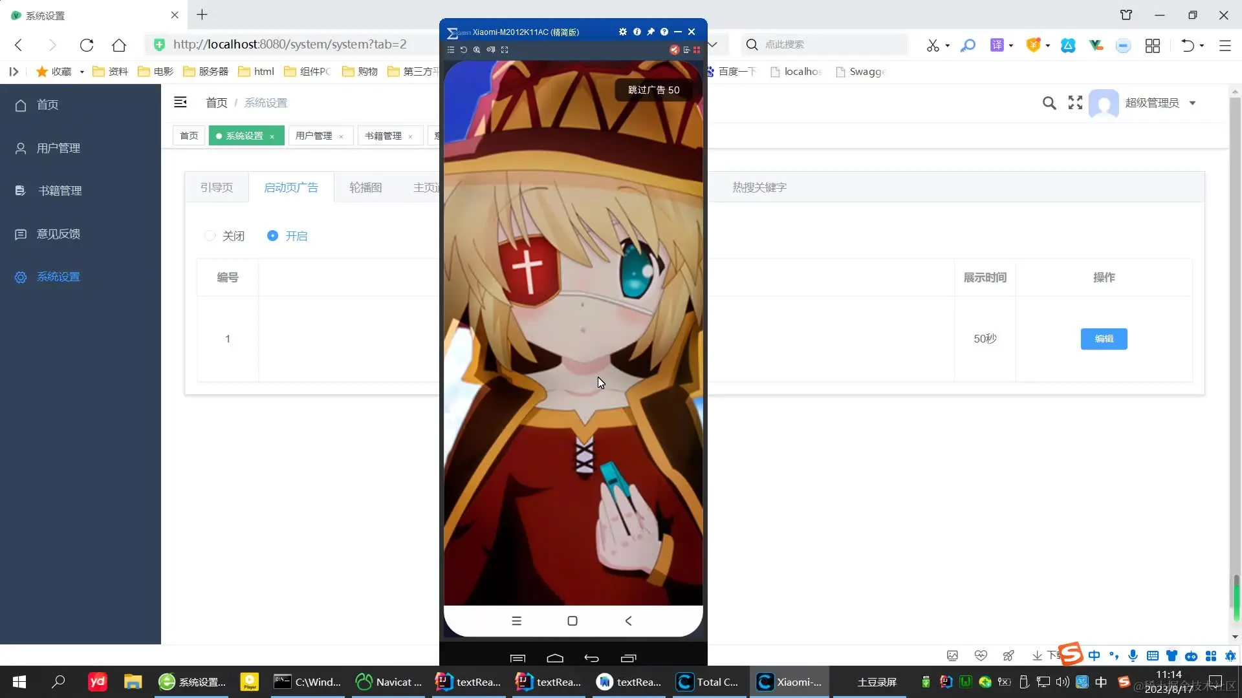Expand the 超级管理员 user dropdown

click(x=1192, y=103)
